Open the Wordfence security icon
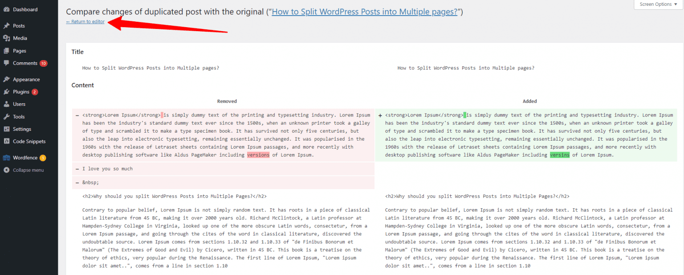Viewport: 684px width, 275px height. click(6, 157)
